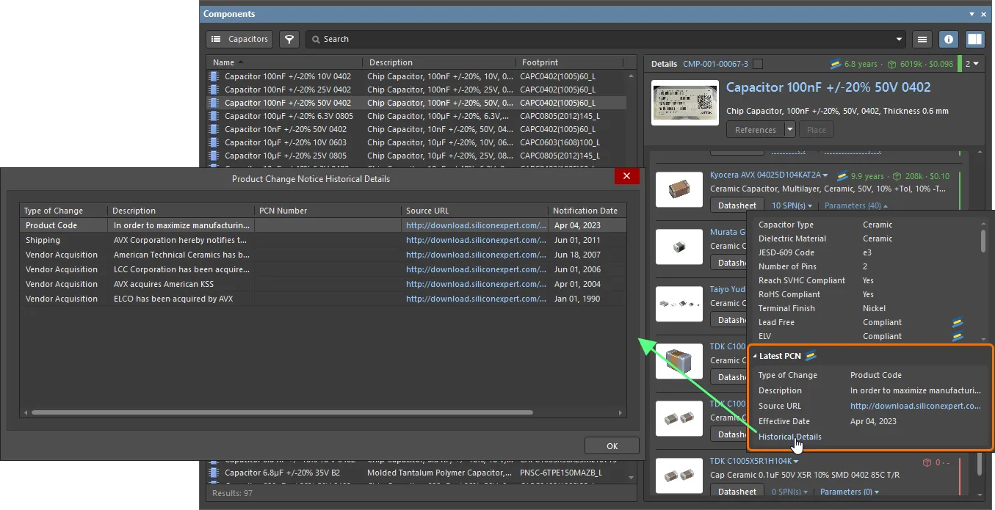The width and height of the screenshot is (995, 510).
Task: Expand the search field dropdown arrow
Action: (x=900, y=40)
